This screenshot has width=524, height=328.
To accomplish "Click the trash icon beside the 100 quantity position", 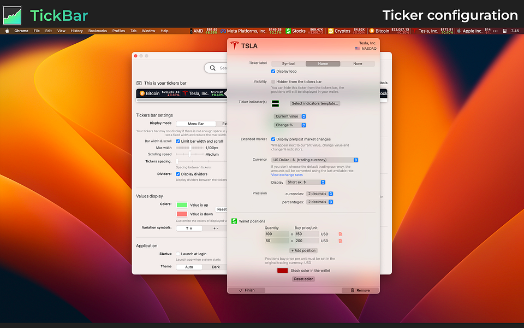I will (340, 234).
